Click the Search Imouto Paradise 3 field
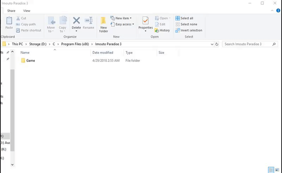This screenshot has height=173, width=282. [250, 44]
